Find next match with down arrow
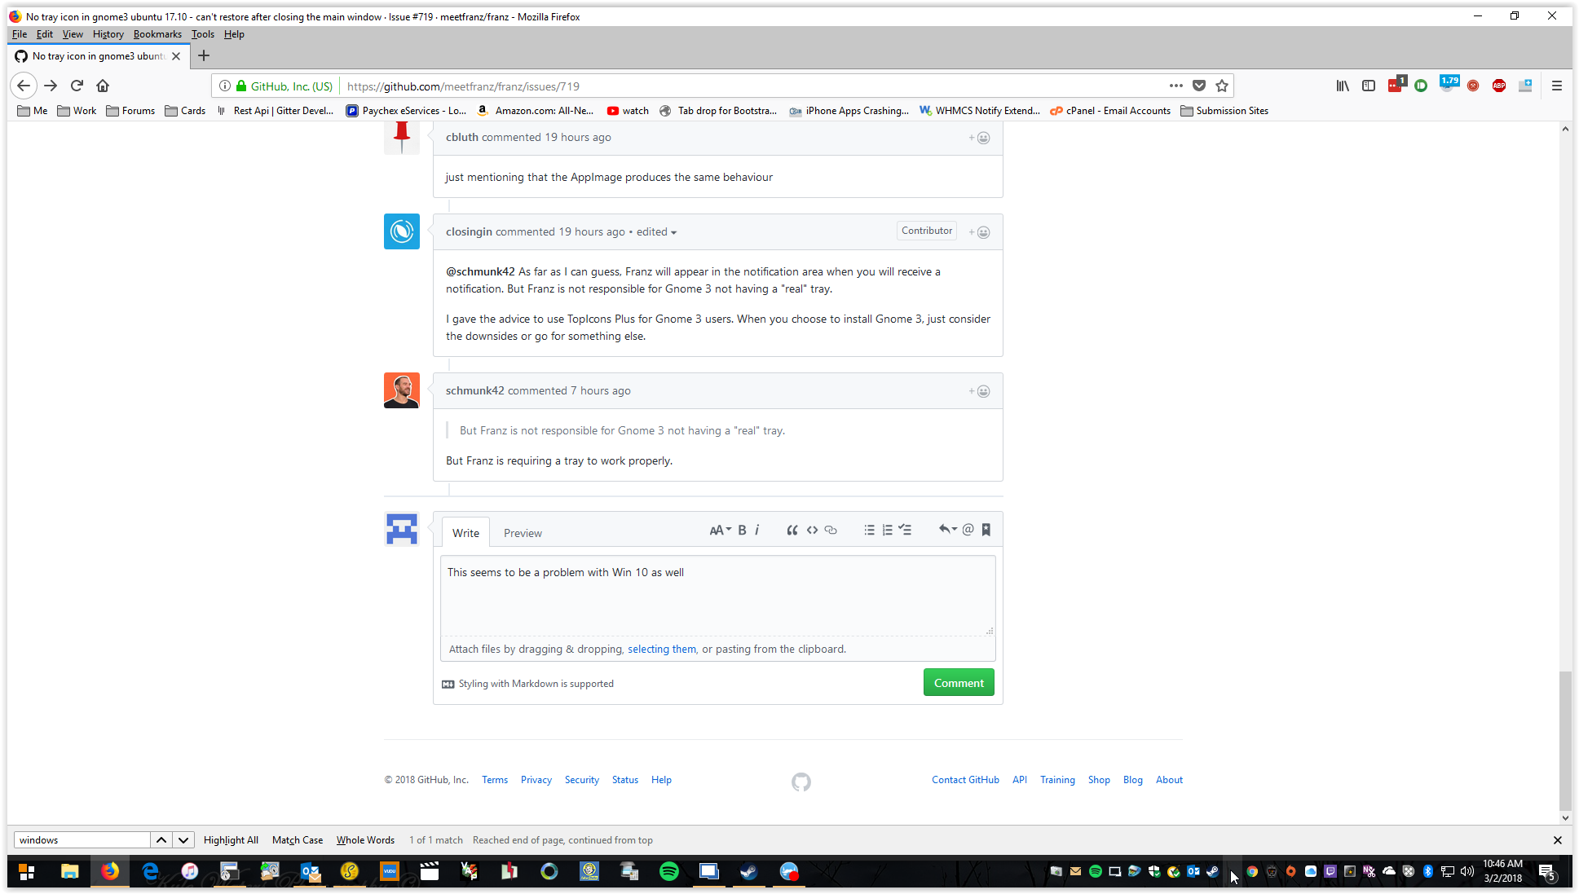Image resolution: width=1579 pixels, height=894 pixels. (183, 840)
